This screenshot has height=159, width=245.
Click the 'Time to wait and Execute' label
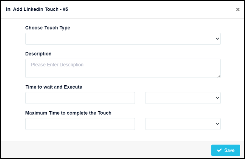coord(54,87)
